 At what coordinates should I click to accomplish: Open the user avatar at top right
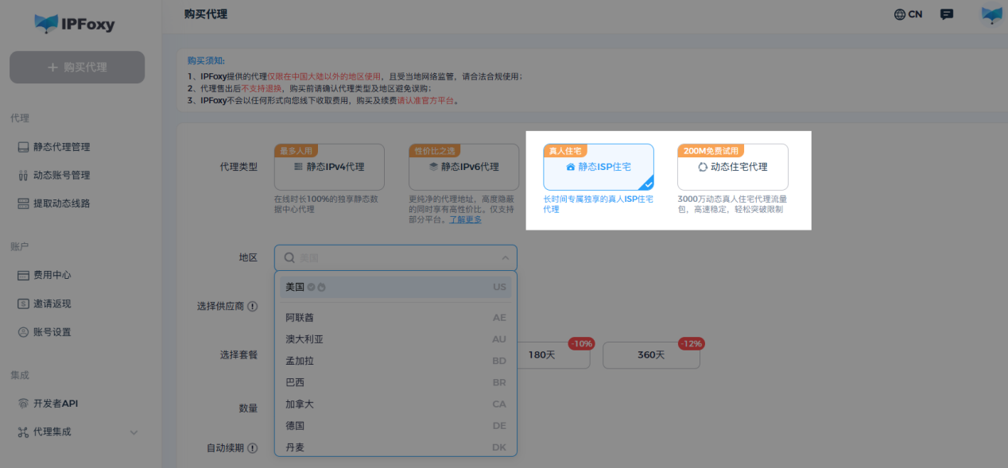click(x=991, y=14)
